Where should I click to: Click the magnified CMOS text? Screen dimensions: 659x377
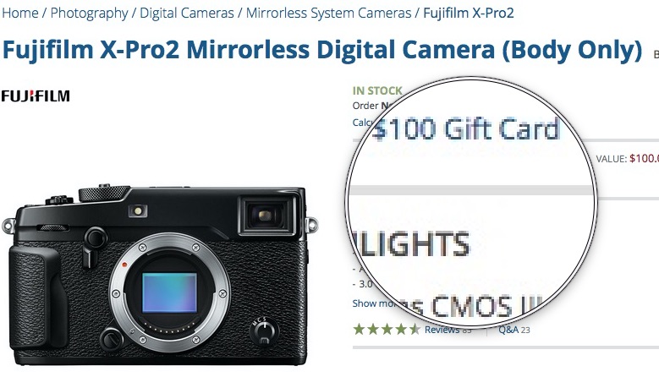coord(471,307)
